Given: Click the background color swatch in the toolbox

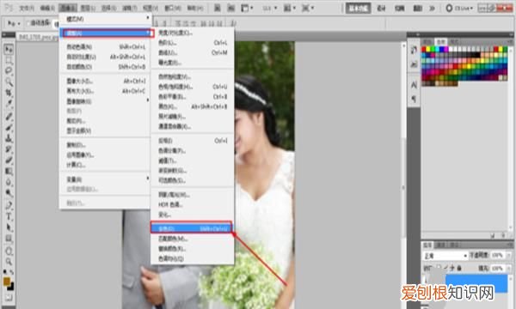Looking at the screenshot, I should (x=11, y=287).
